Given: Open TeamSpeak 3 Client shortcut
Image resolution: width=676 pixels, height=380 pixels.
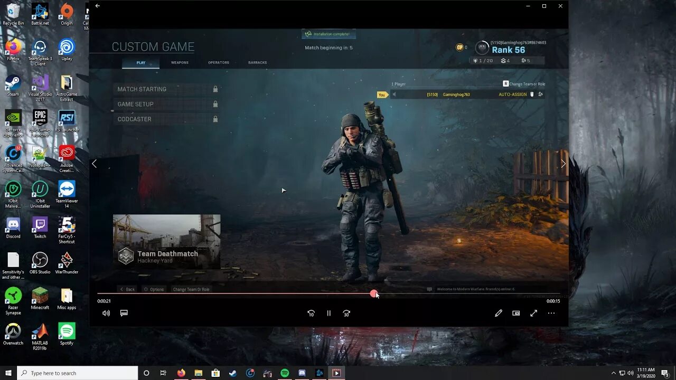Looking at the screenshot, I should pyautogui.click(x=40, y=52).
